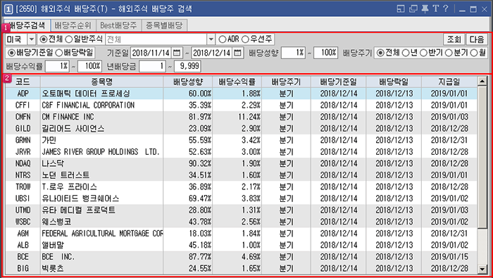Viewport: 493px width, 278px height.
Task: Click the duplicate window icon in title bar
Action: [413, 8]
